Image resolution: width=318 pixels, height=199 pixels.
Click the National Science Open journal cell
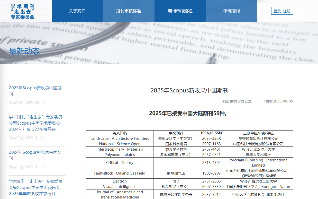[x=120, y=144]
